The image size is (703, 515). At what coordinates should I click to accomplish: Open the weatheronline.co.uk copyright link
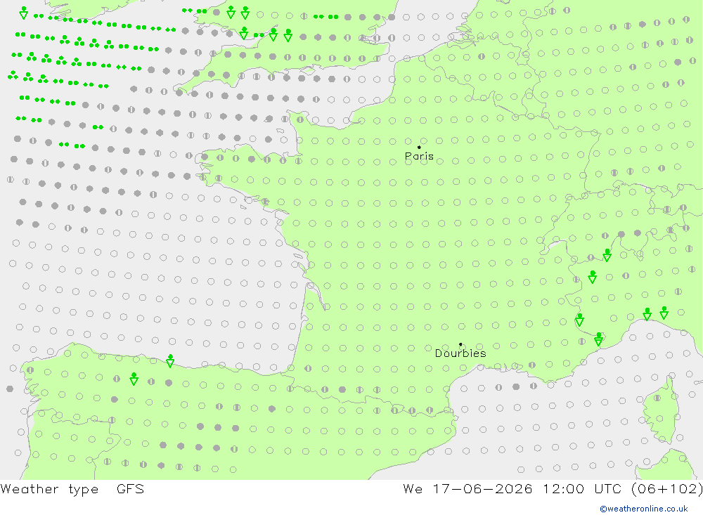pos(644,509)
